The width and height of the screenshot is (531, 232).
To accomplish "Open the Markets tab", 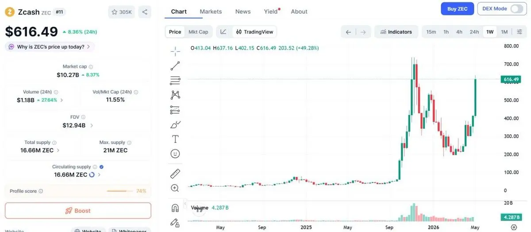I will pos(211,11).
